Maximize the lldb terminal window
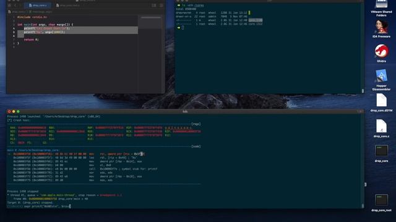The image size is (396, 222). coord(18,112)
